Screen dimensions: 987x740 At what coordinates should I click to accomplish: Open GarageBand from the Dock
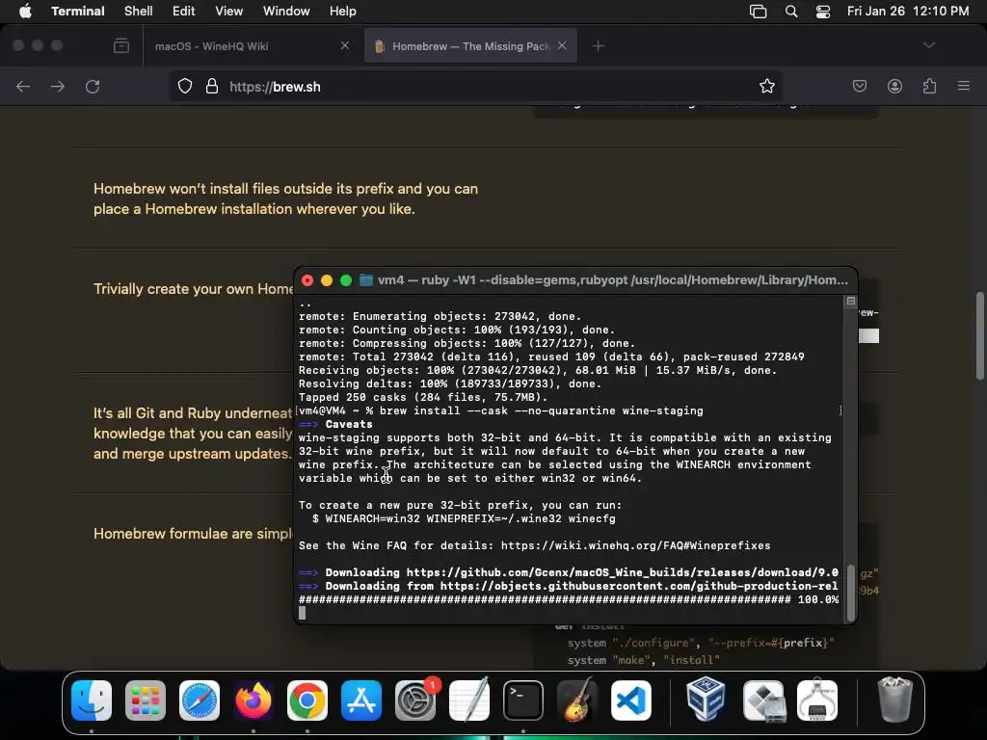tap(577, 700)
